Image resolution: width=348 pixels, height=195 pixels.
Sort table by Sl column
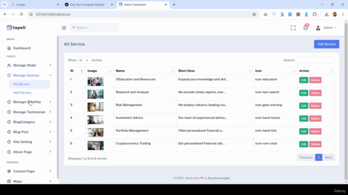click(x=77, y=71)
